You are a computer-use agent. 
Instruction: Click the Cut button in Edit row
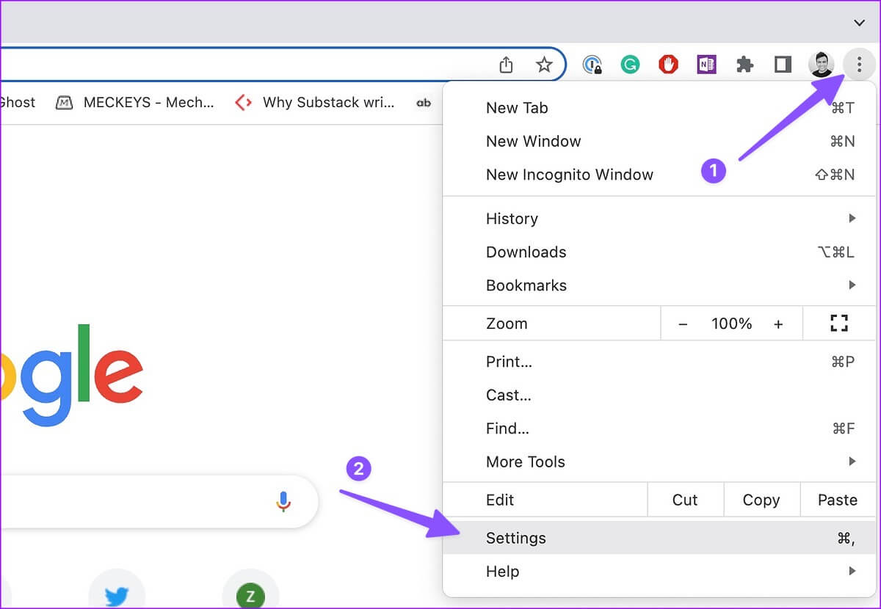(685, 500)
